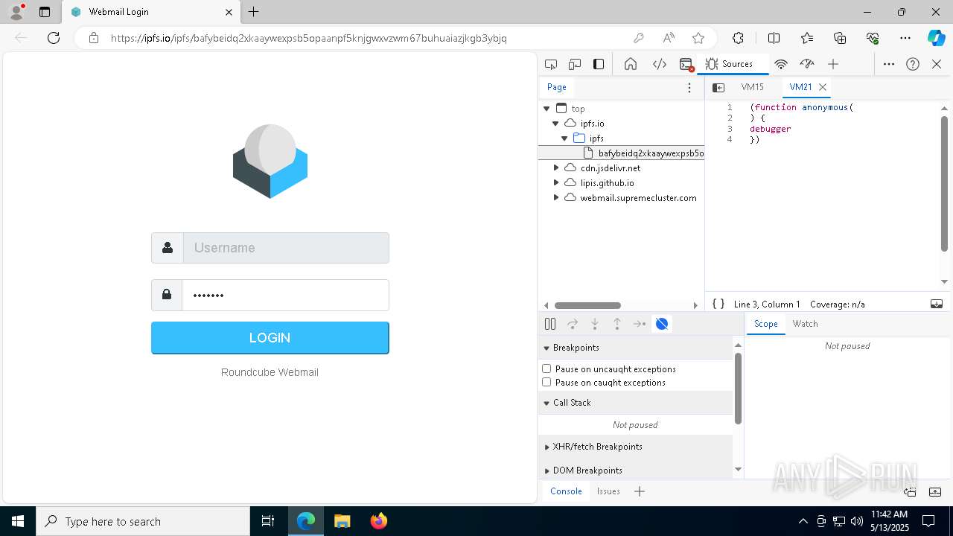Open Edge Settings and more menu
953x536 pixels.
tap(905, 38)
